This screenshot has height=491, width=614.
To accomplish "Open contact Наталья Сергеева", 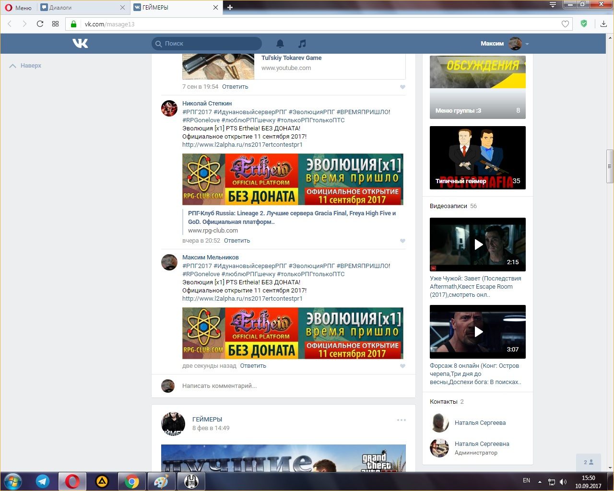I will point(480,423).
